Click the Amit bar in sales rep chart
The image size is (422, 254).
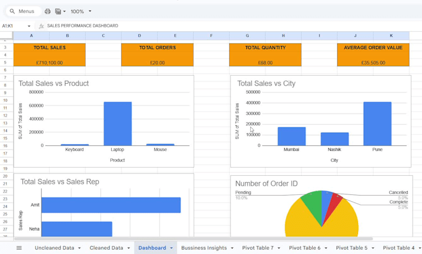111,205
